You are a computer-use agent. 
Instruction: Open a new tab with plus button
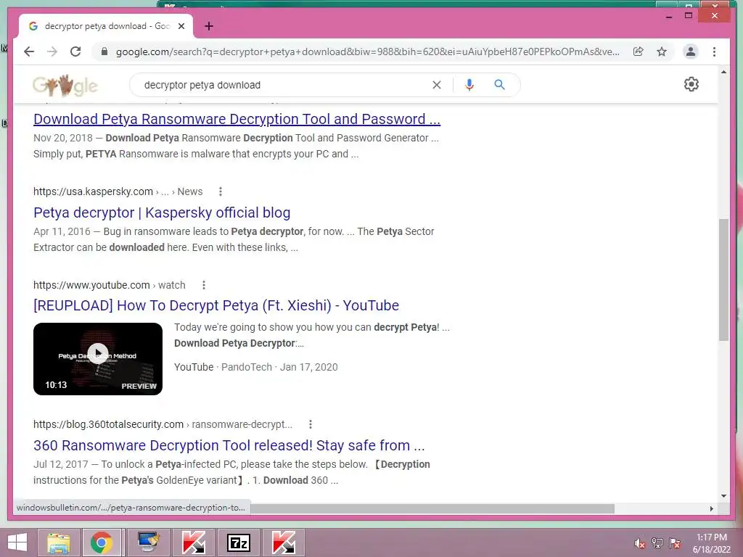pos(209,26)
